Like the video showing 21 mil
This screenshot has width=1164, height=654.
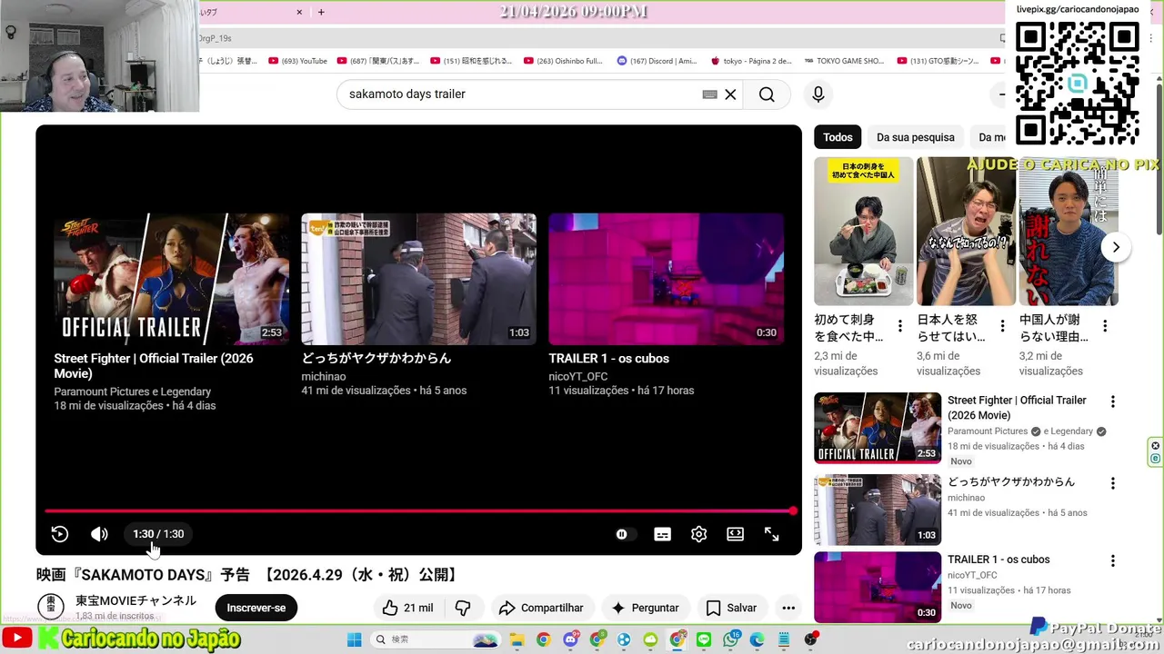pyautogui.click(x=407, y=608)
